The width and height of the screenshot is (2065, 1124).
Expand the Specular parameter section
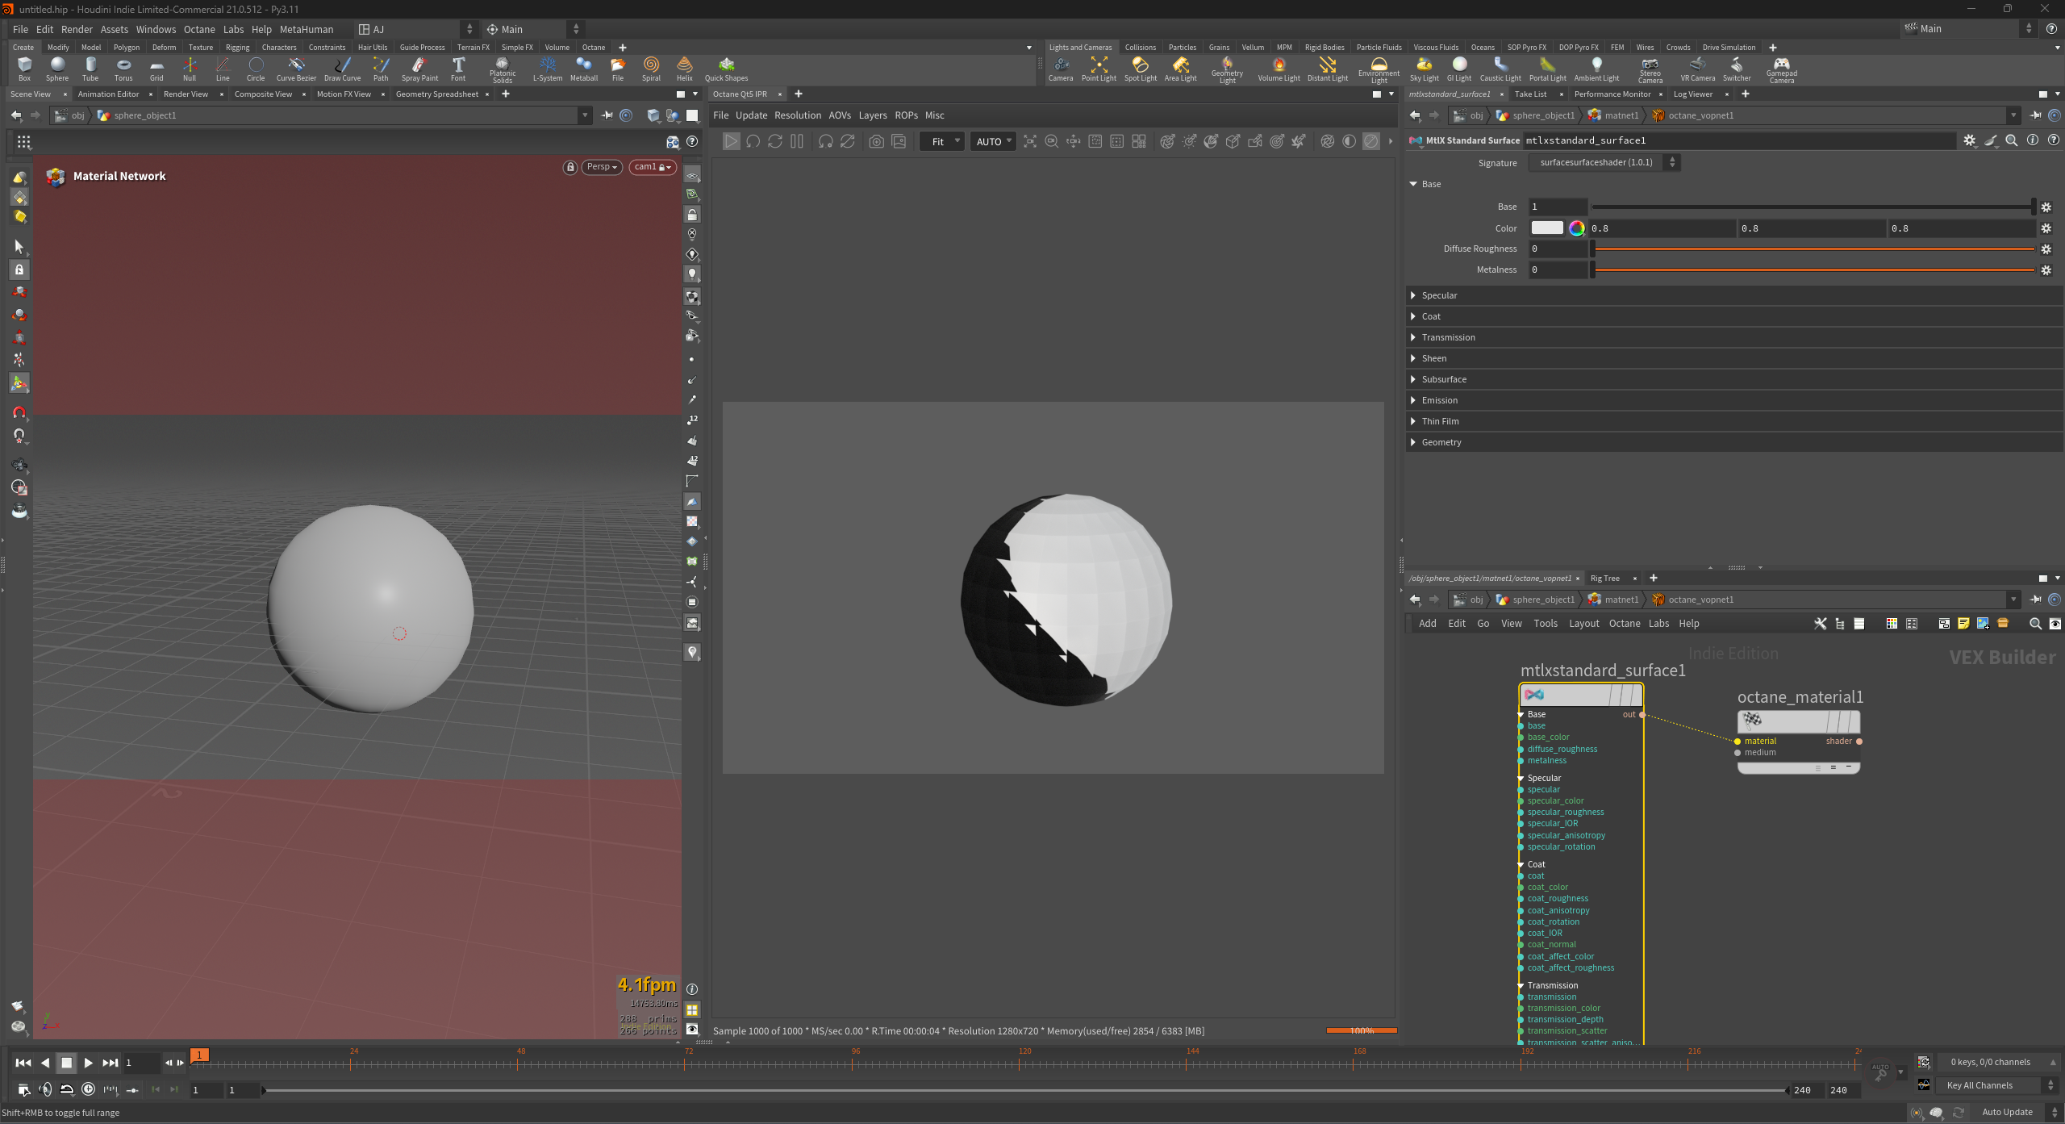pyautogui.click(x=1439, y=295)
